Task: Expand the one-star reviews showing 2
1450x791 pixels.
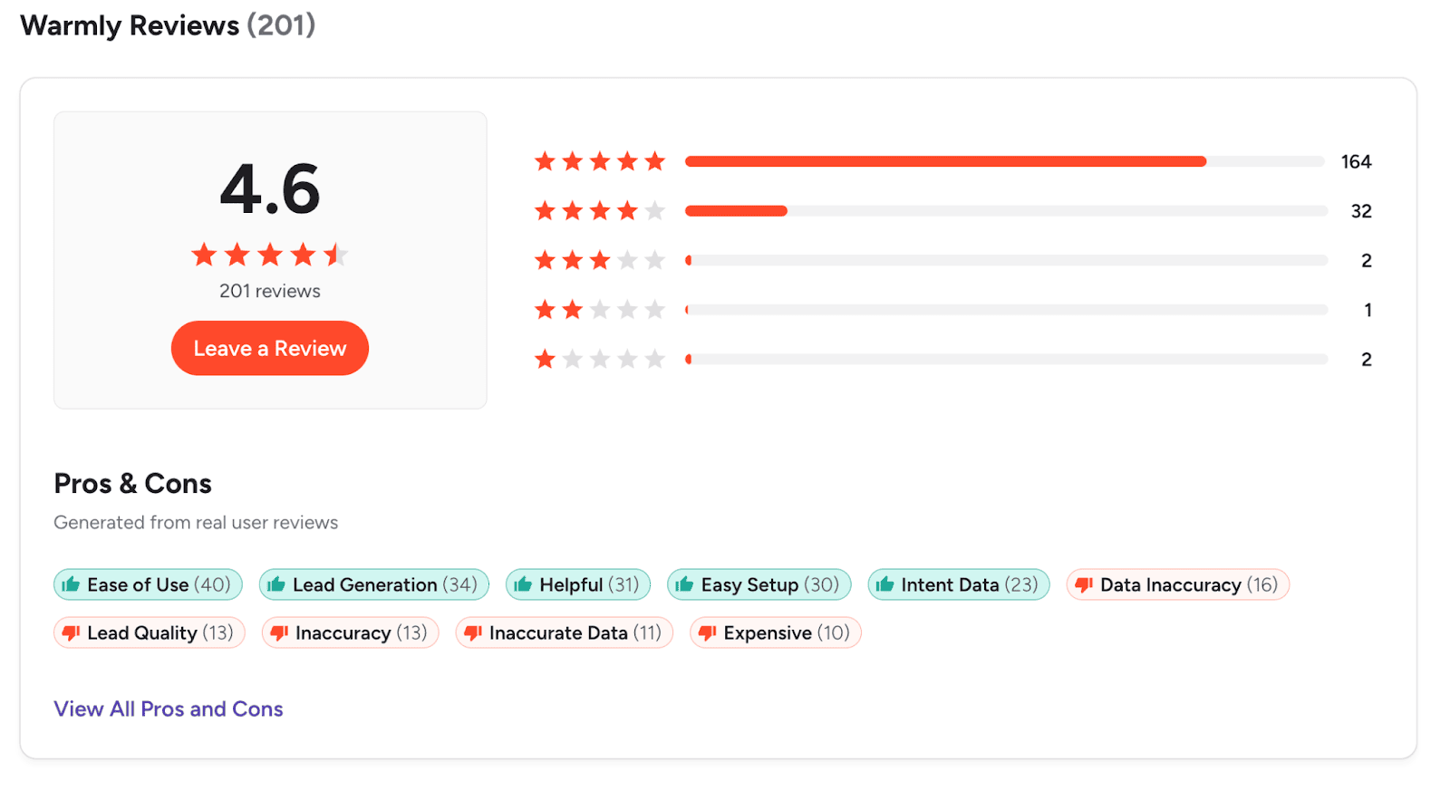Action: point(1367,359)
